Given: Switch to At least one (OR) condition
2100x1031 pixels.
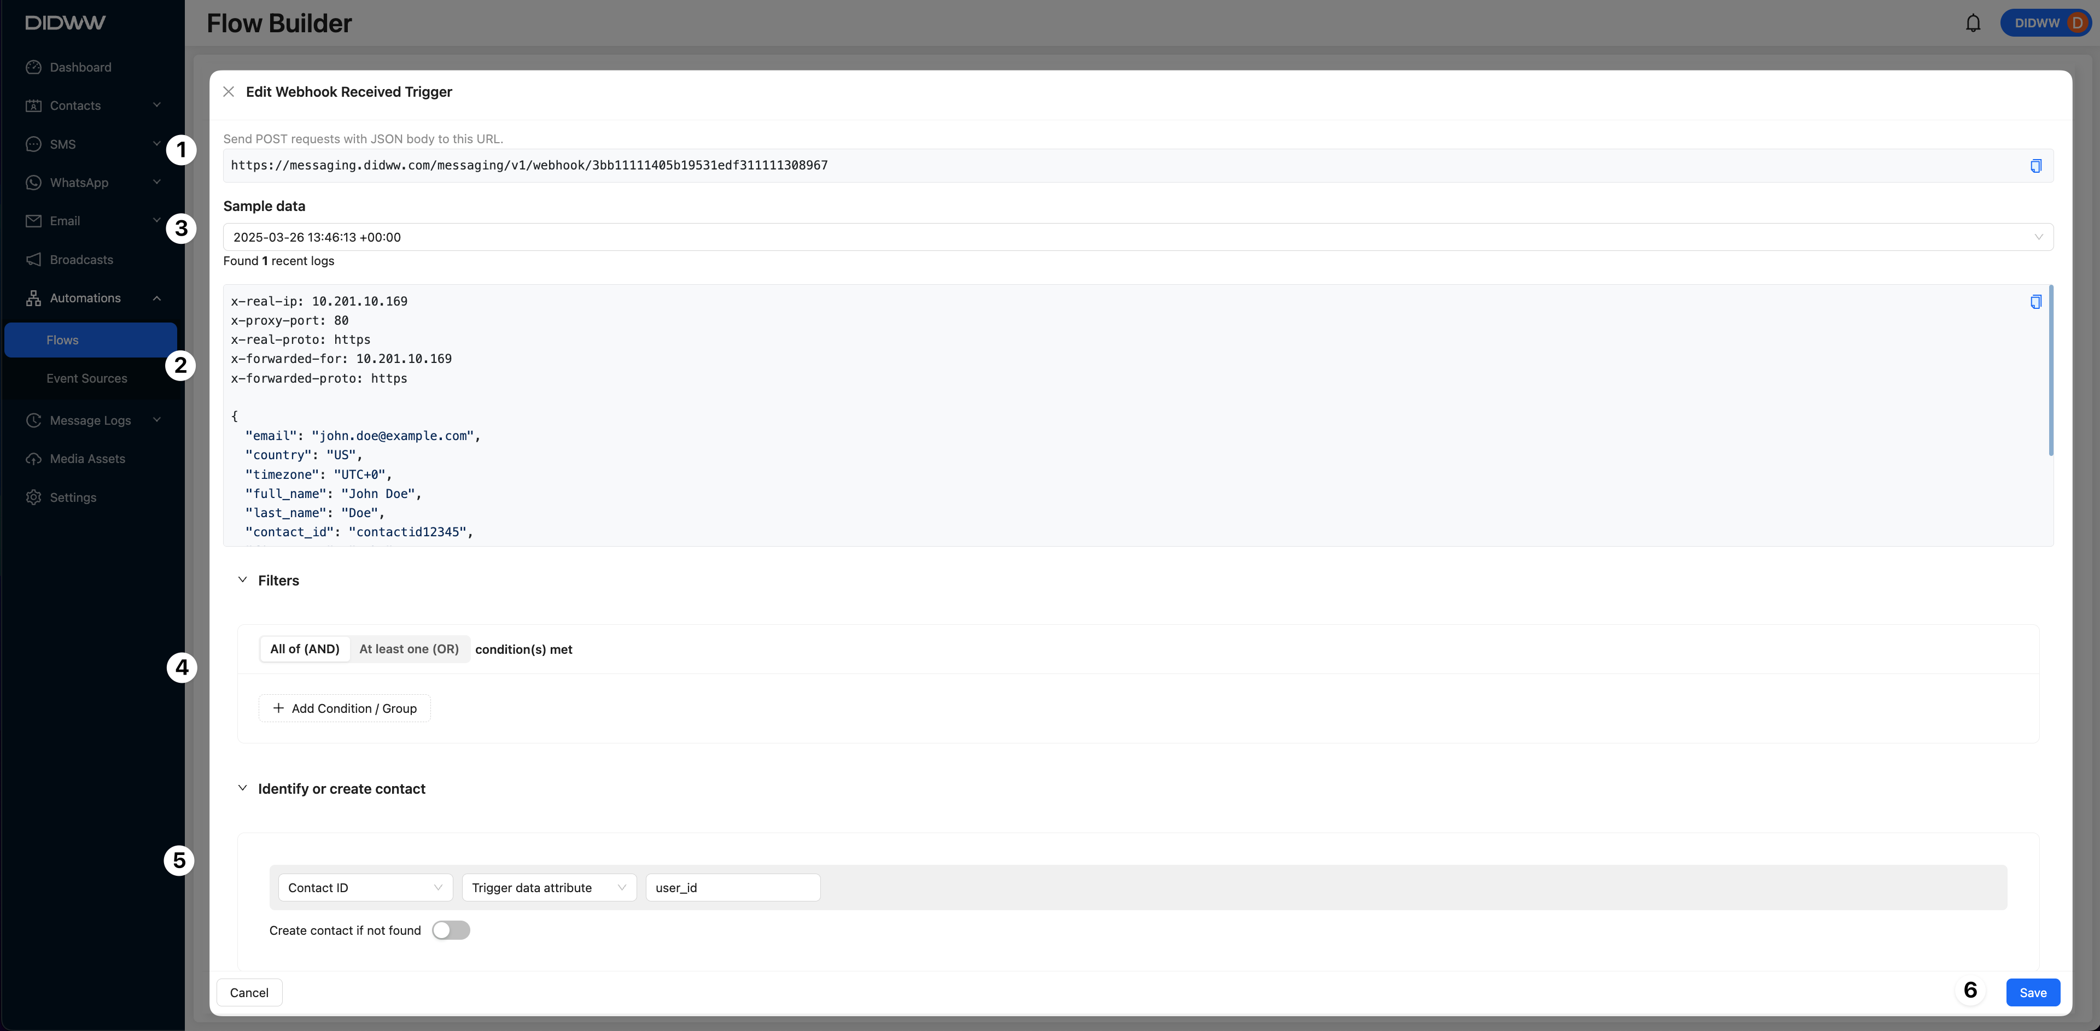Looking at the screenshot, I should pyautogui.click(x=409, y=649).
